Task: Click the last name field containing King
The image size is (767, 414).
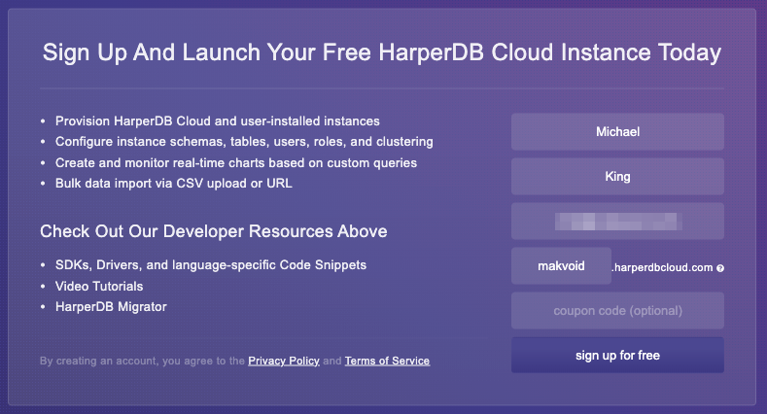Action: [x=617, y=177]
